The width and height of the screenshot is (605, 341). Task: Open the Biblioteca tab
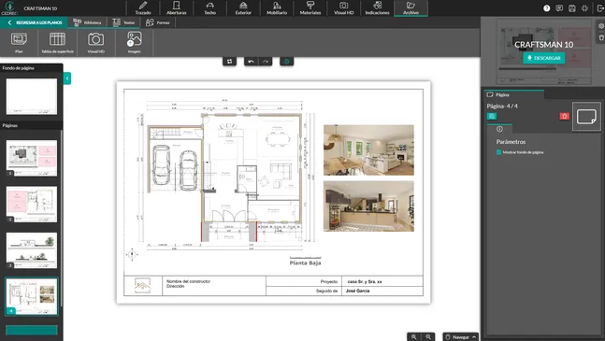[87, 22]
